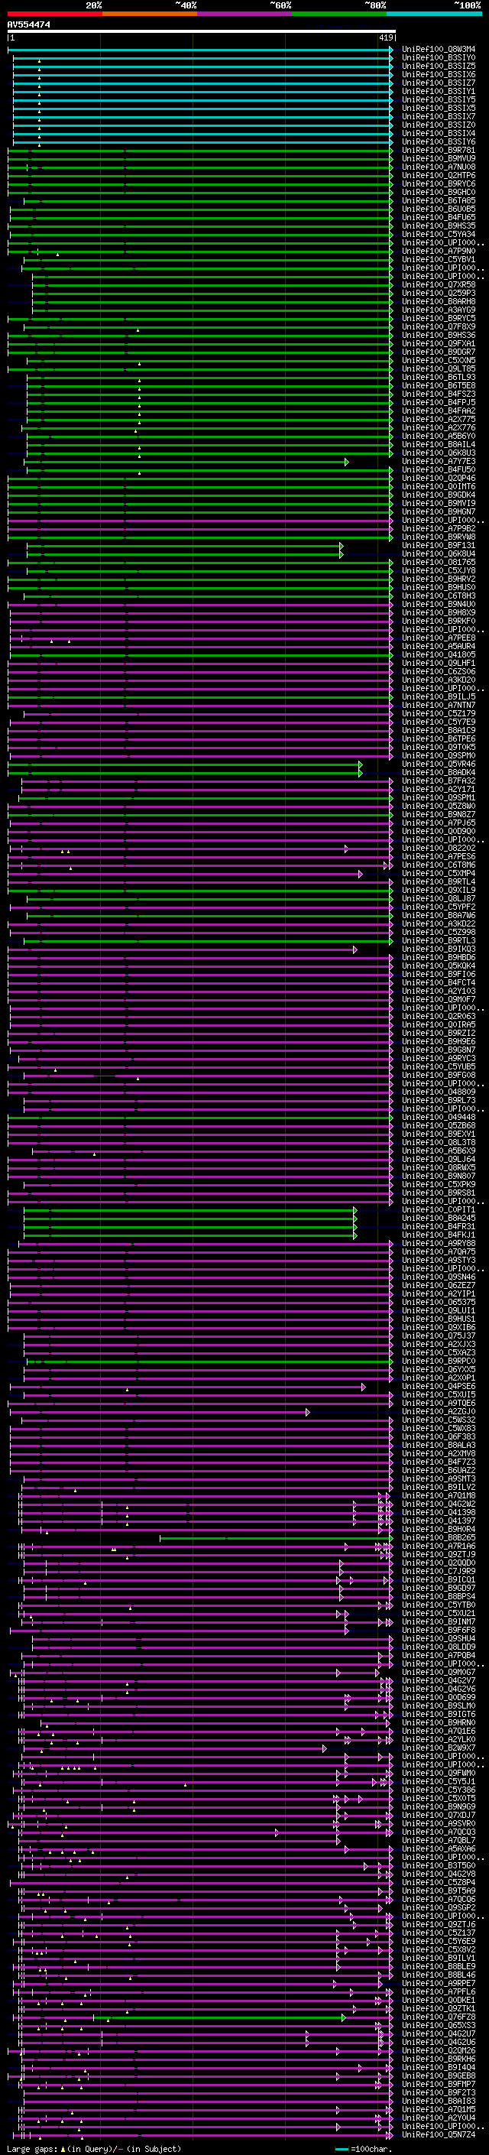Select hit label UniRef100_Q2QM26
Viewport: 489px width, 2155px height.
click(x=439, y=2051)
